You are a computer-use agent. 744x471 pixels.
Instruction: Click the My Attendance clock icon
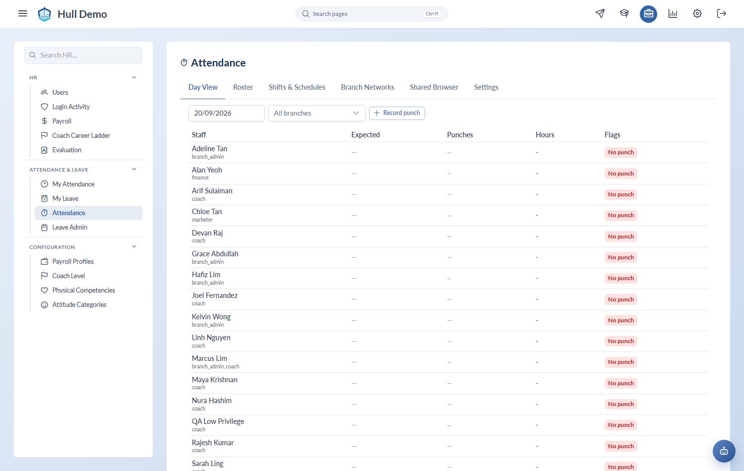tap(44, 184)
